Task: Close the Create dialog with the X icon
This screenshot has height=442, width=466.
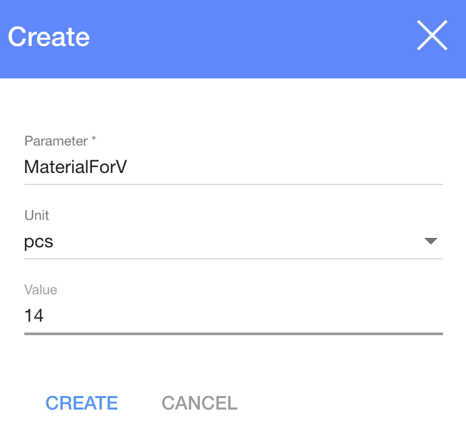Action: coord(432,36)
